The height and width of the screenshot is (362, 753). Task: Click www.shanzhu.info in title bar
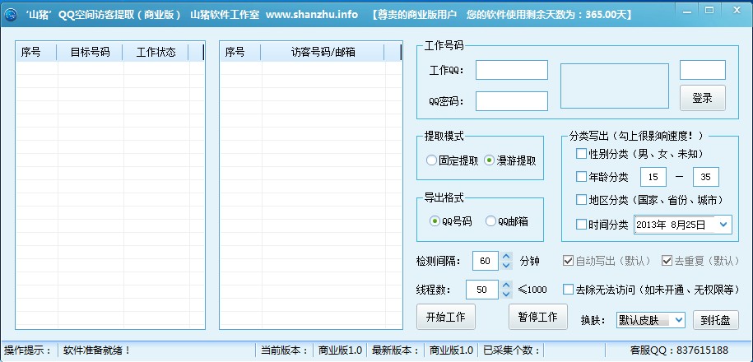tap(312, 15)
